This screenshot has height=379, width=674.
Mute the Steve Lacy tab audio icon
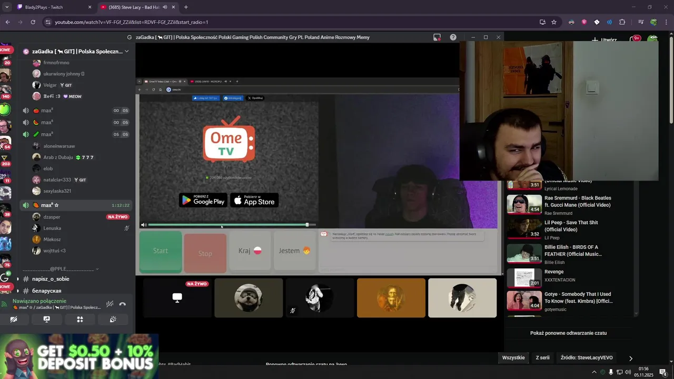[165, 7]
